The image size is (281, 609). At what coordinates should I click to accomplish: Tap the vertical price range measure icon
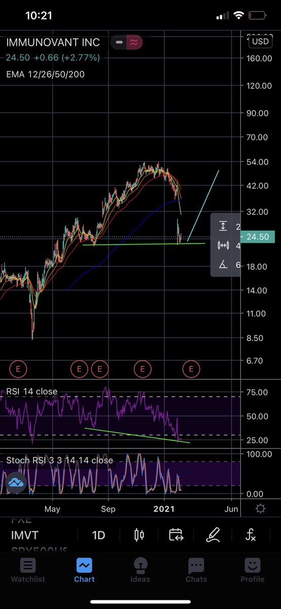pos(223,226)
